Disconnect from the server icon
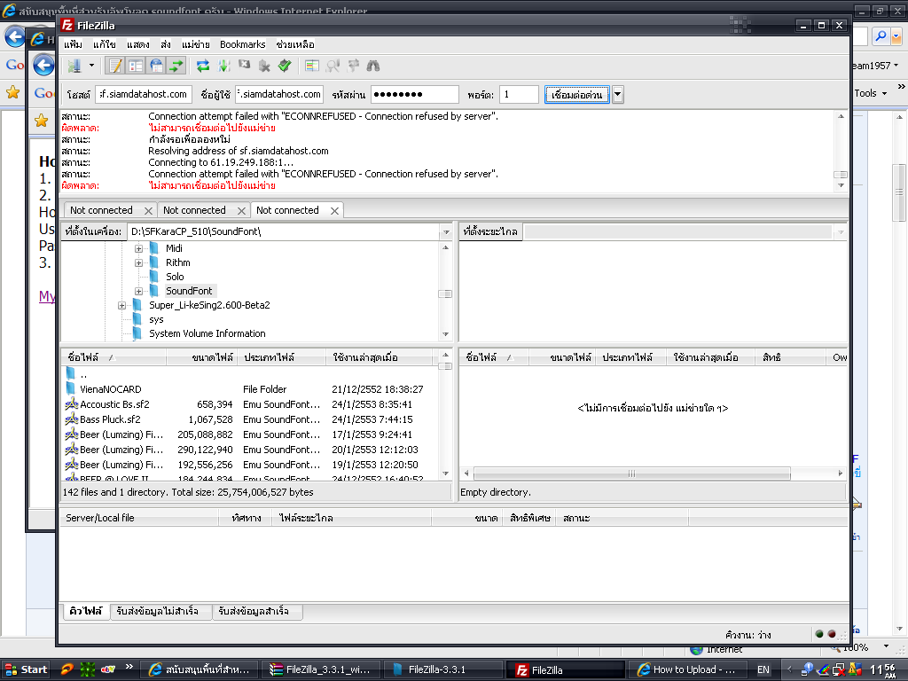The image size is (908, 681). point(264,66)
